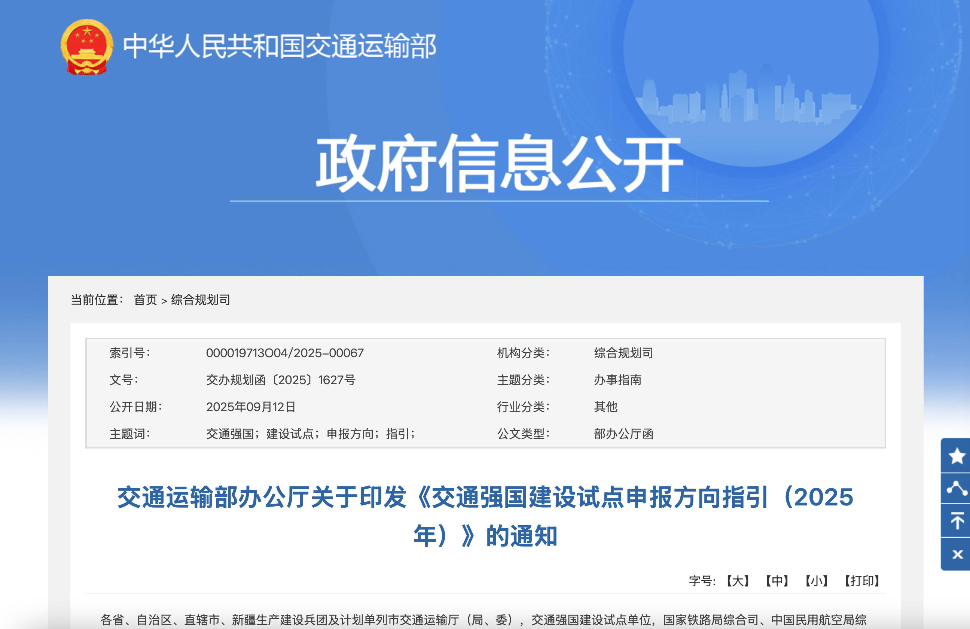Click the 政府信息公开 banner heading
The image size is (970, 629).
tap(499, 163)
